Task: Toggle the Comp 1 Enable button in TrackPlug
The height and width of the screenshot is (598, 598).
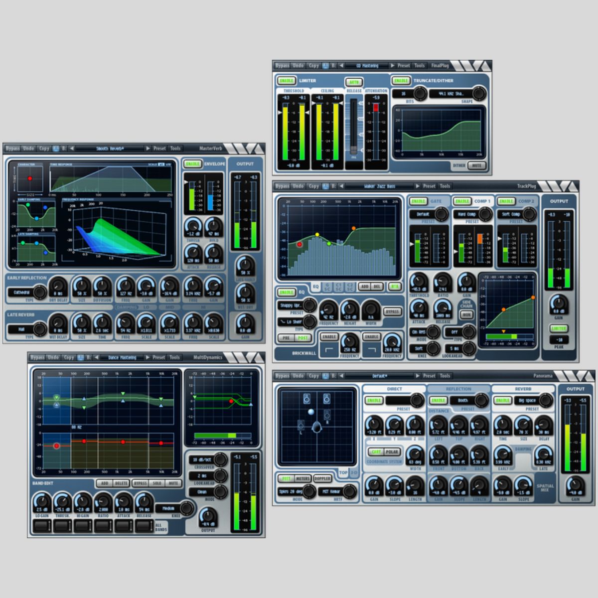Action: click(x=462, y=201)
